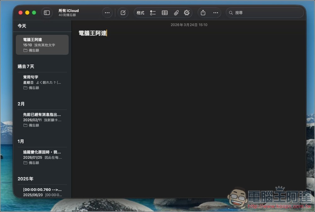
Task: Click folder icon under 2026/02/11 note
Action: coord(25,126)
